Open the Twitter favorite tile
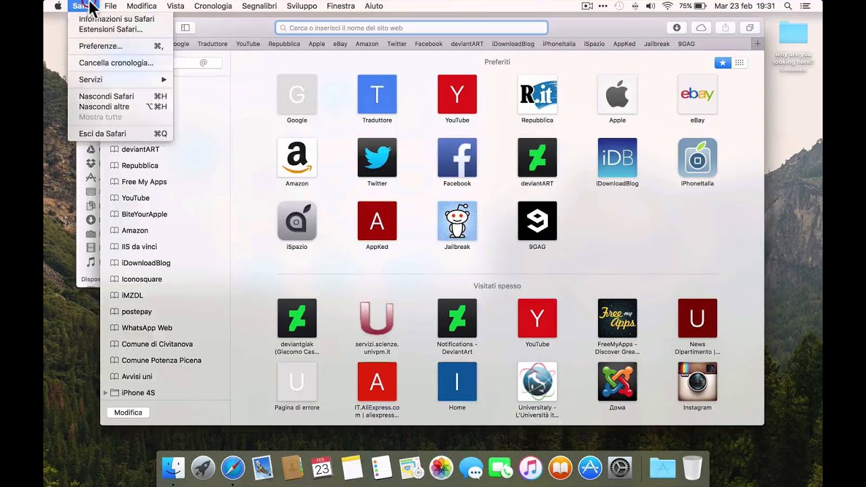This screenshot has height=487, width=866. point(377,158)
